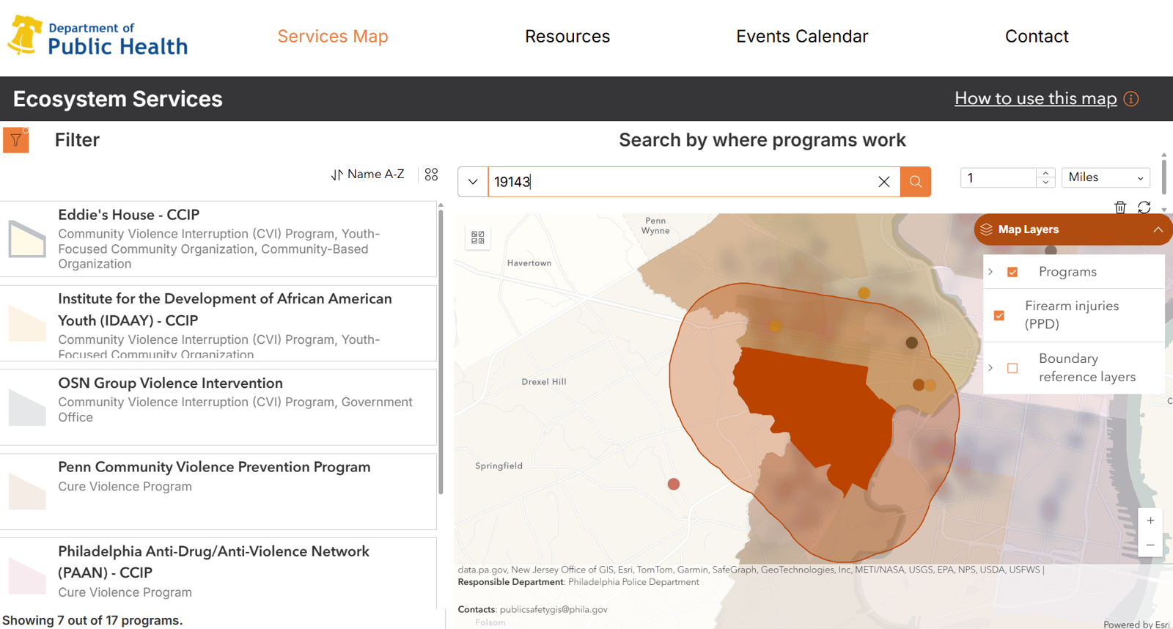The image size is (1173, 629).
Task: Click the trash delete icon above map
Action: point(1119,207)
